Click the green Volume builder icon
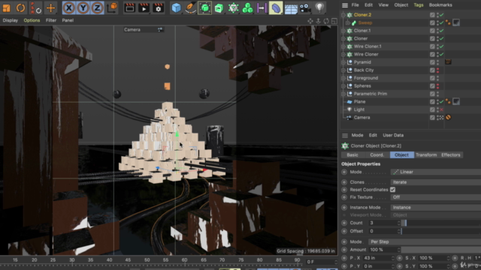Image resolution: width=481 pixels, height=270 pixels. [x=247, y=7]
